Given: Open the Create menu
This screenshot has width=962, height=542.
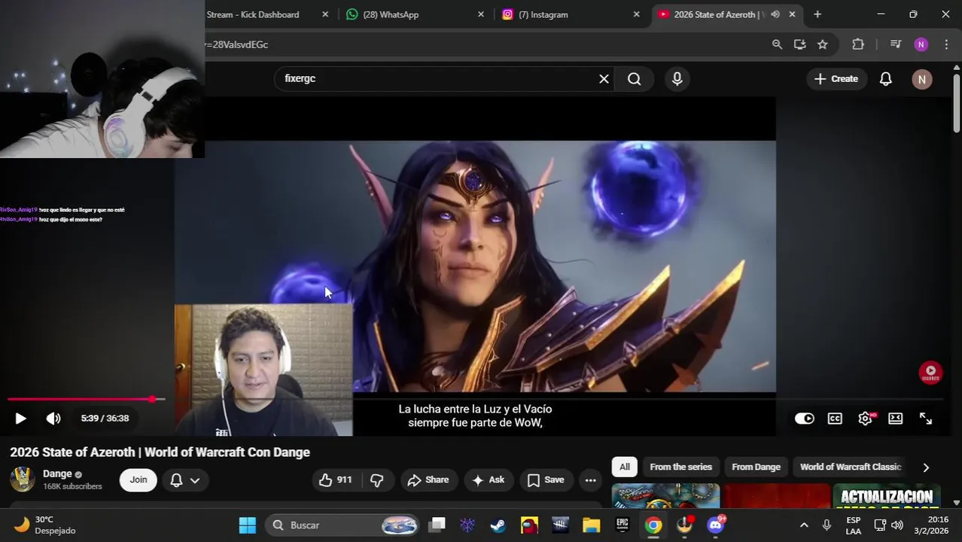Looking at the screenshot, I should tap(836, 79).
